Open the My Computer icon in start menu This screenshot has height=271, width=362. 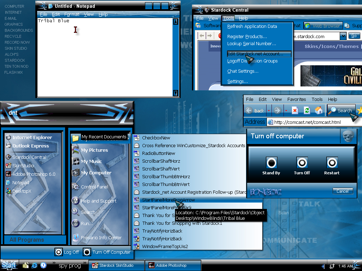tap(76, 173)
